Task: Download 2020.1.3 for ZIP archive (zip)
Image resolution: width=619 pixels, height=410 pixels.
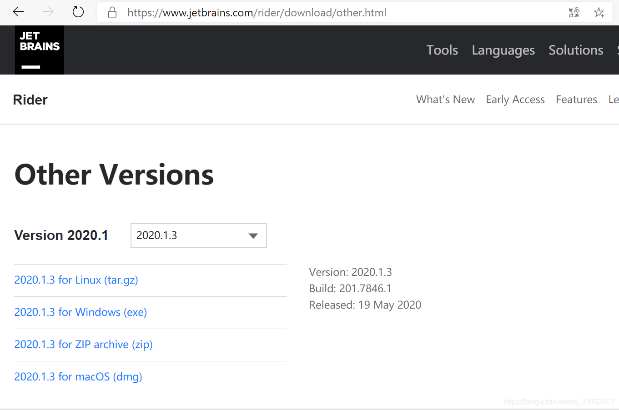Action: point(83,345)
